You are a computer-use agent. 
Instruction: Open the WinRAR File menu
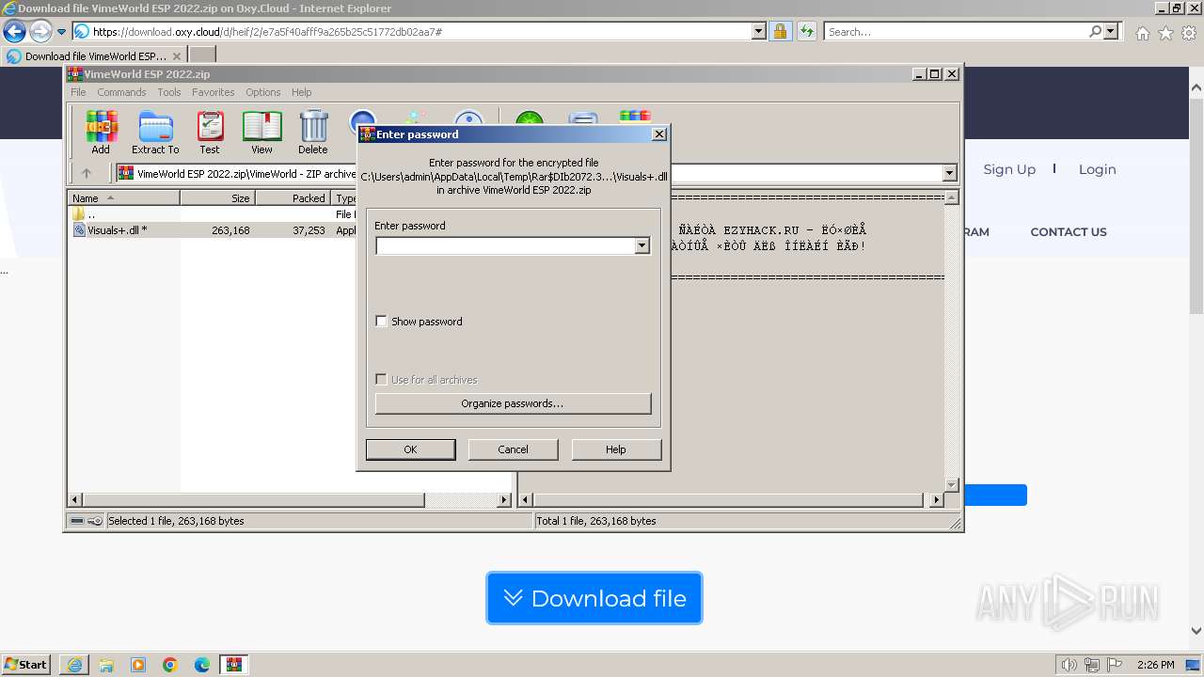point(78,92)
